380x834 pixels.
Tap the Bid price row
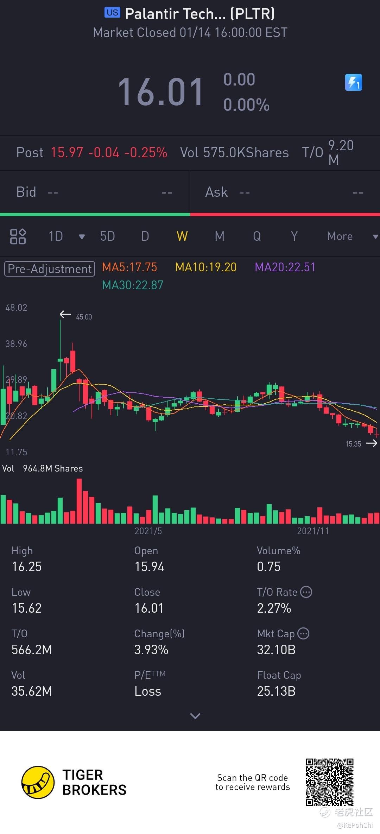(94, 192)
